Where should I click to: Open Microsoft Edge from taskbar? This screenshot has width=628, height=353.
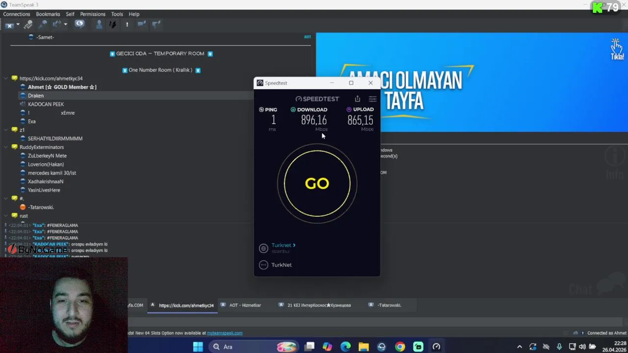point(345,347)
